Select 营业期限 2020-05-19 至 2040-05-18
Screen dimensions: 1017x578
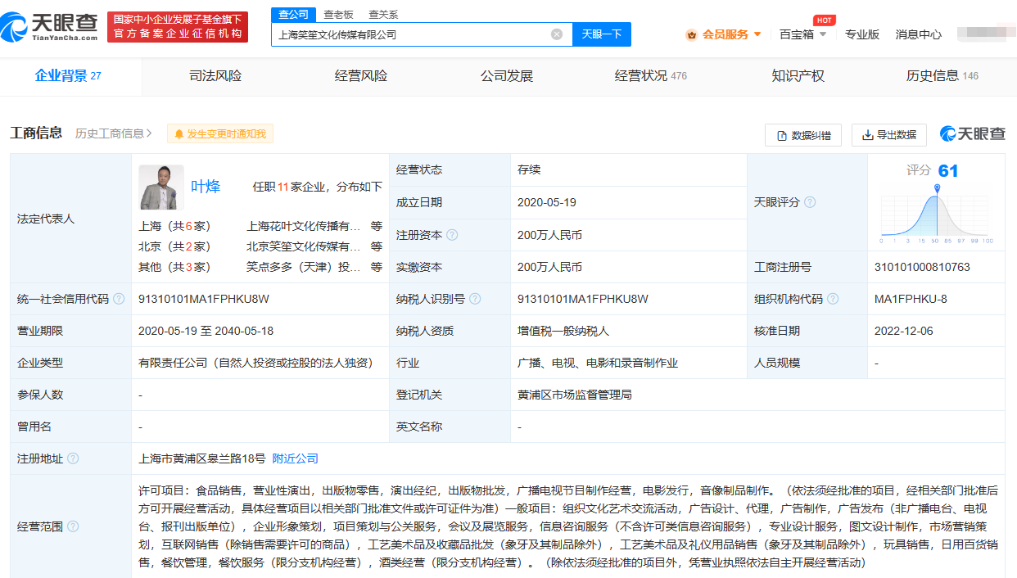(206, 331)
